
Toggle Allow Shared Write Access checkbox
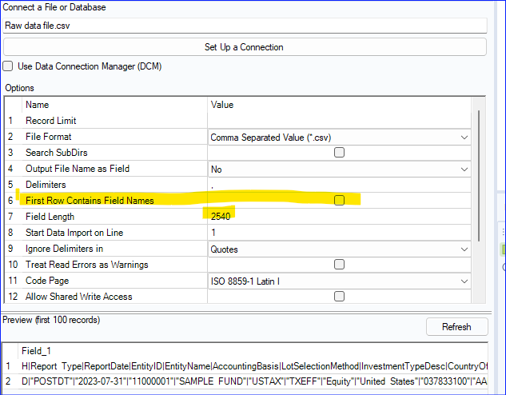[339, 297]
